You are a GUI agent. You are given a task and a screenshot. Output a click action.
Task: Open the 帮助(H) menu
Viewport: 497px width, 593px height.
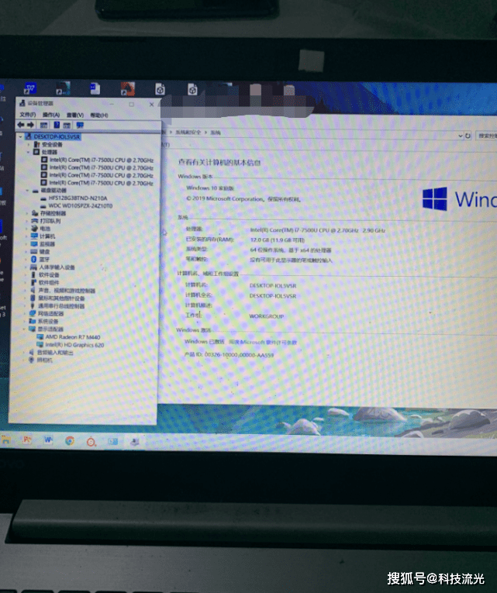tap(99, 115)
